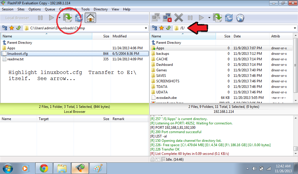Go up one level in local pane
298x174 pixels.
point(18,28)
